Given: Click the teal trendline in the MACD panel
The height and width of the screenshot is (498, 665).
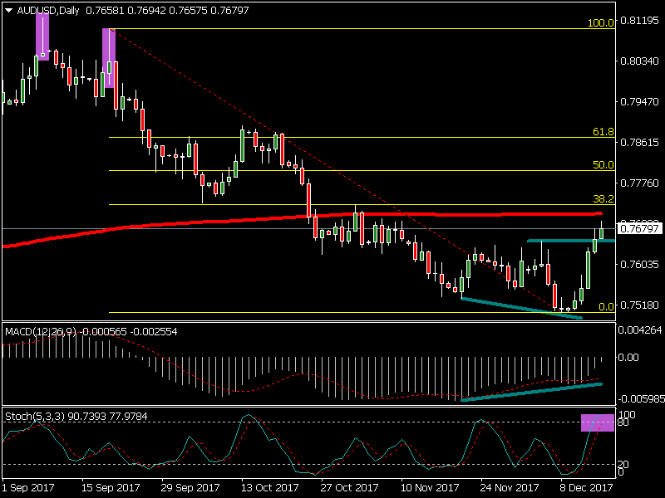Looking at the screenshot, I should pos(532,392).
